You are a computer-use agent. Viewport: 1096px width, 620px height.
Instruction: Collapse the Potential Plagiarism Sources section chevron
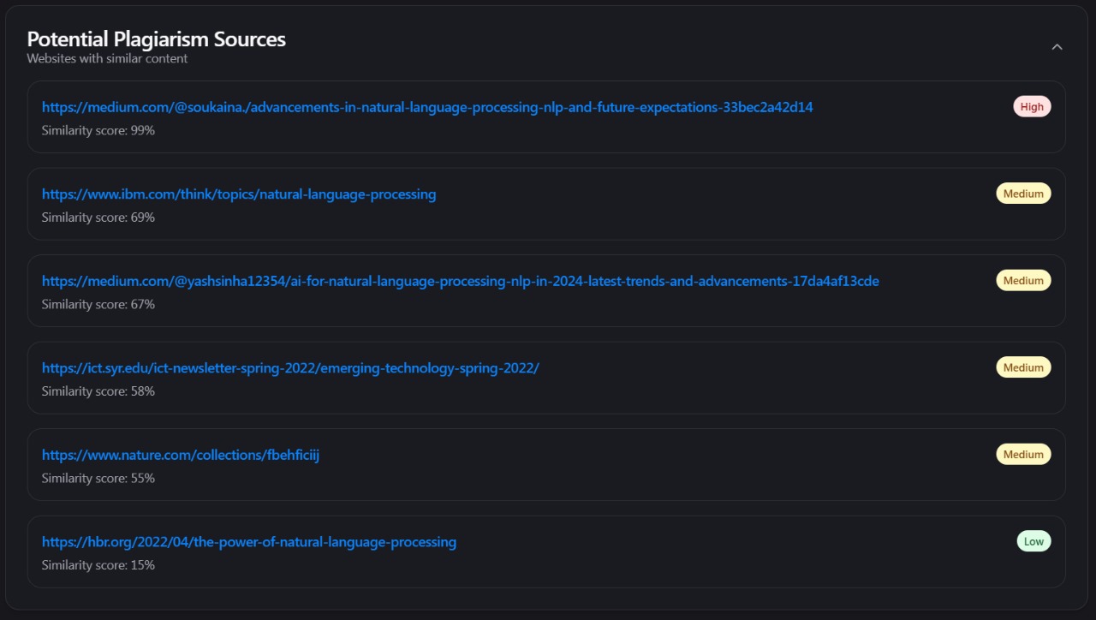point(1057,47)
